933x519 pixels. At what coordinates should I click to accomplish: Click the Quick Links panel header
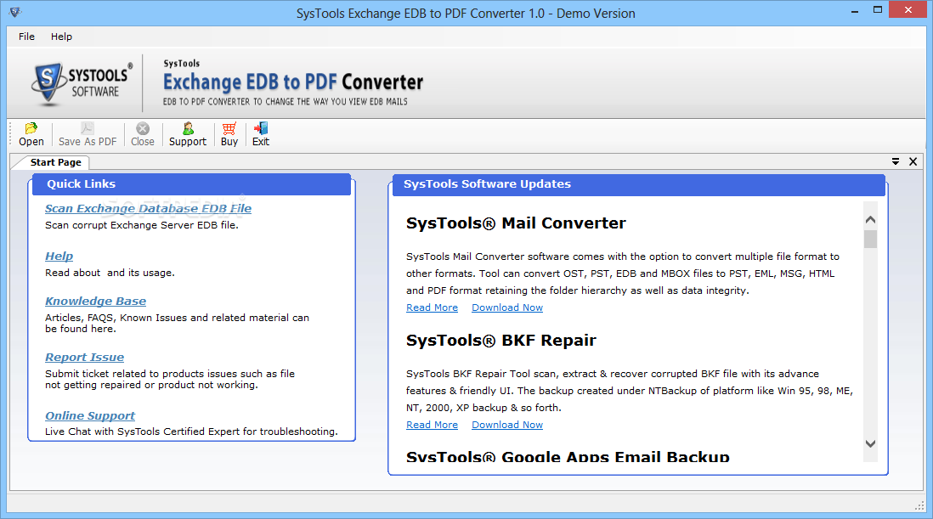[191, 184]
